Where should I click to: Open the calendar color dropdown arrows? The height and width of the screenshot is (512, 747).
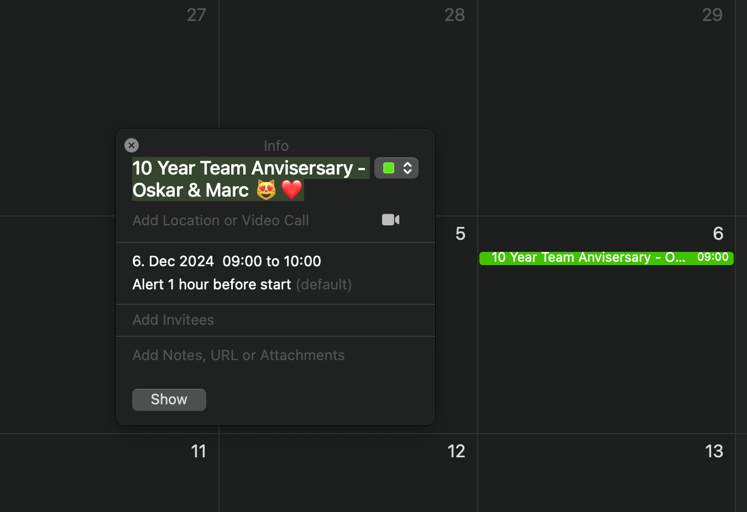click(x=408, y=168)
